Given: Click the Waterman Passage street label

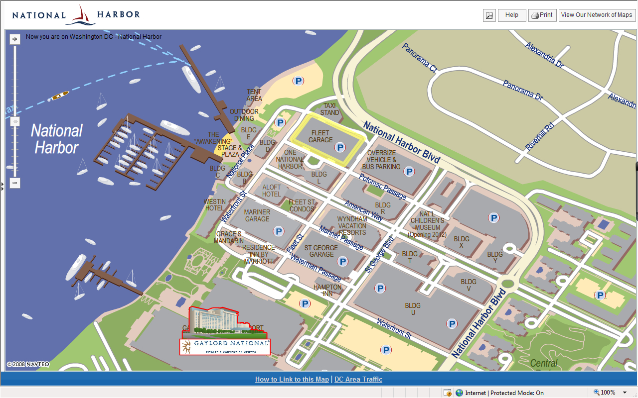Looking at the screenshot, I should (316, 268).
